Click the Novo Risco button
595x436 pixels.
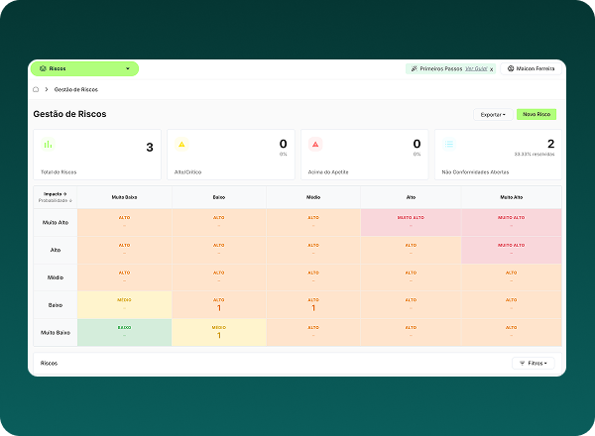(x=536, y=114)
